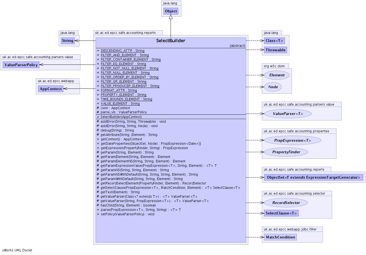Click the Node interface ellipse
The image size is (366, 255).
click(x=273, y=87)
